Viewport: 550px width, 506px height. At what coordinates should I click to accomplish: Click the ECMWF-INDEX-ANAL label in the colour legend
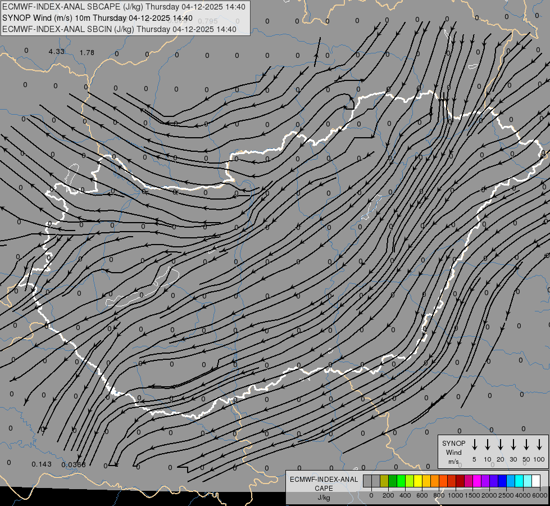click(324, 480)
